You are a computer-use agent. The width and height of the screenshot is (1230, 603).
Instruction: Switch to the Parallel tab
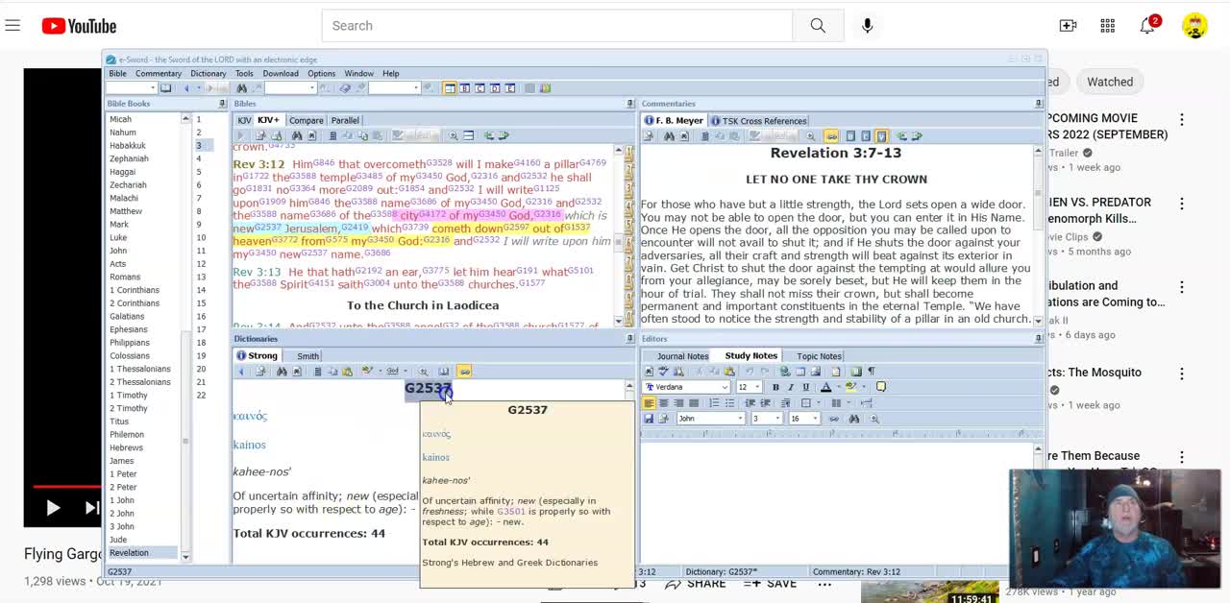tap(345, 120)
